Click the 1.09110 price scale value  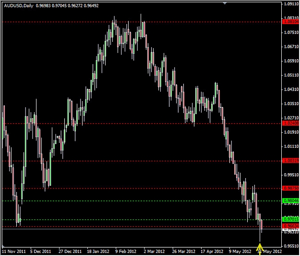coord(291,4)
